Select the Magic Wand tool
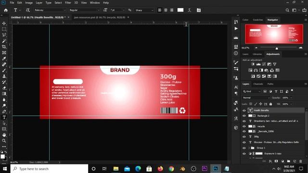 (4, 41)
